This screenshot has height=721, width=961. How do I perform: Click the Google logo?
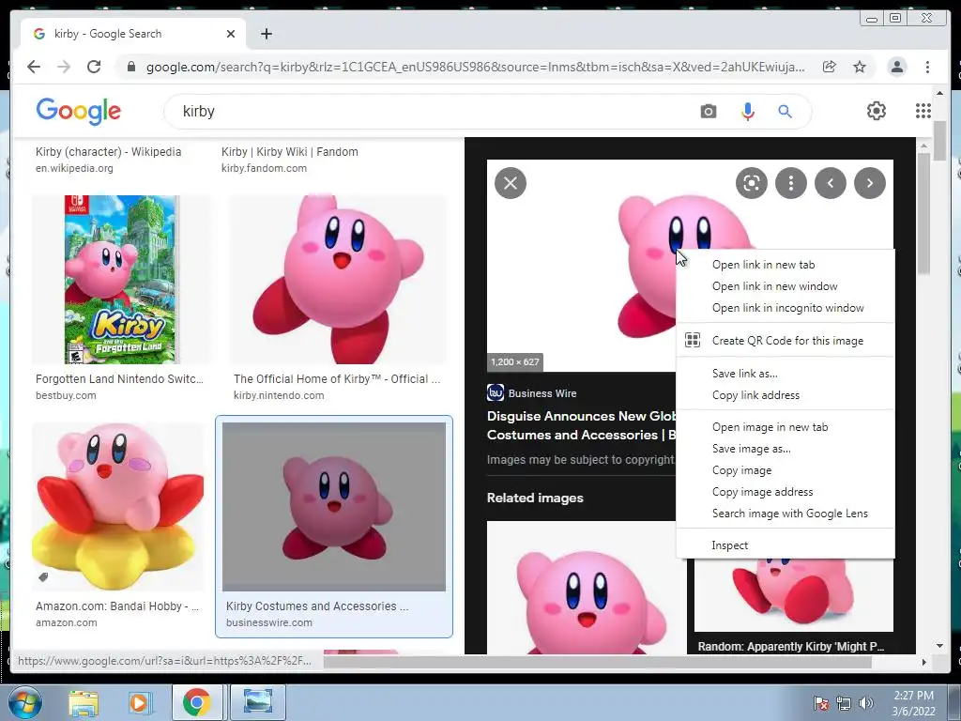79,112
